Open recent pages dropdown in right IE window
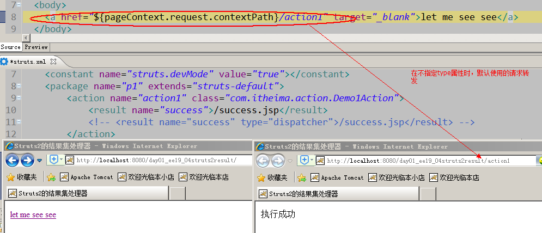Image resolution: width=542 pixels, height=233 pixels. tap(290, 161)
